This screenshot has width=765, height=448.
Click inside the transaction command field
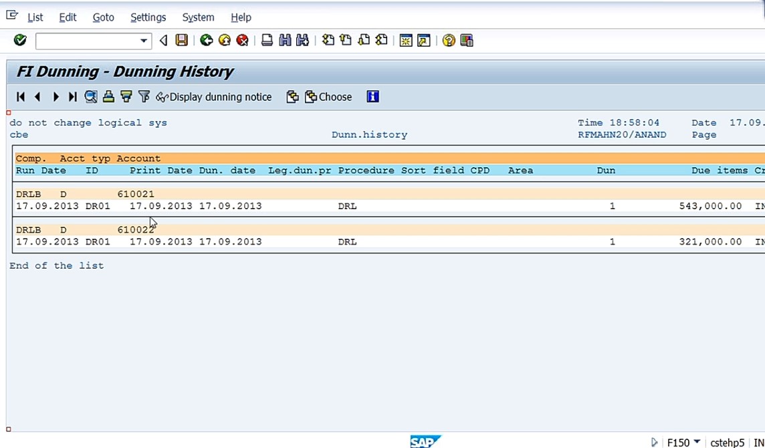(88, 41)
